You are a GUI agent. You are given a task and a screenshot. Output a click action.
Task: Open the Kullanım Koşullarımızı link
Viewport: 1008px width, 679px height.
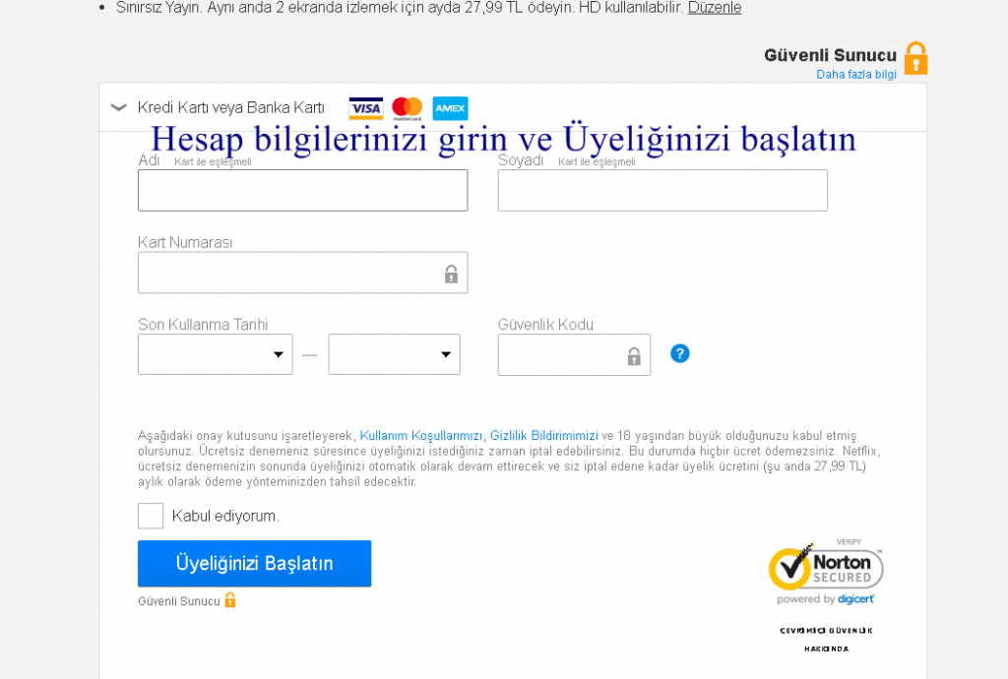[421, 436]
